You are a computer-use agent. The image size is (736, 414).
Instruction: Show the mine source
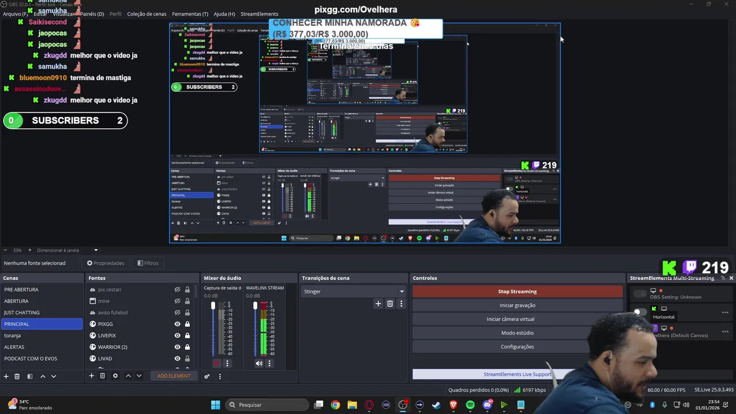coord(178,301)
